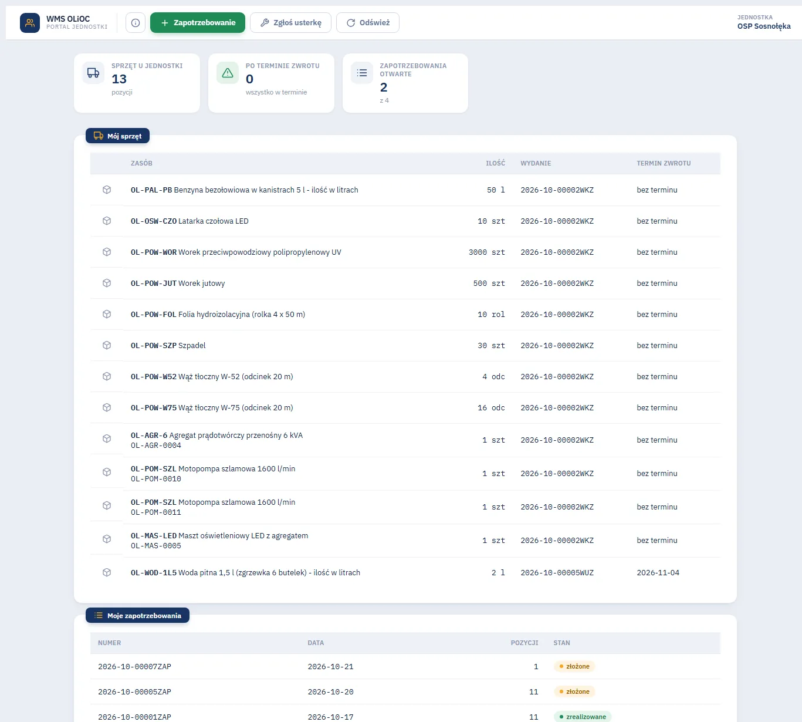Click return date 2026-11-04
Image resolution: width=802 pixels, height=722 pixels.
coord(658,573)
